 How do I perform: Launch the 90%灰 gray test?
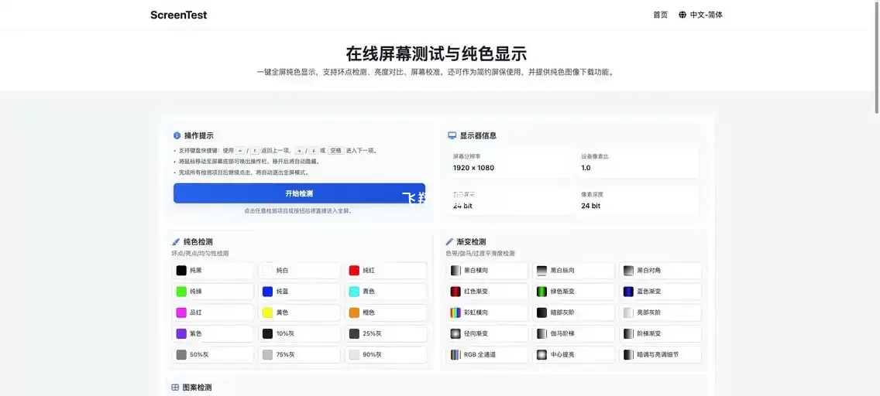click(x=386, y=354)
